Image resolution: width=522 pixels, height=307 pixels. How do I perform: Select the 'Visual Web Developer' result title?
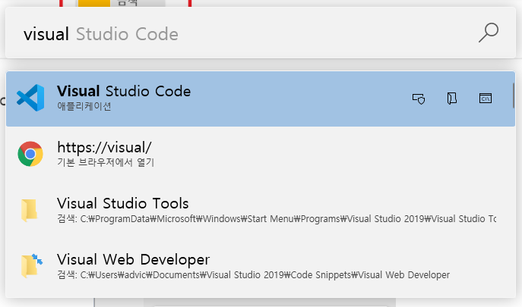(133, 259)
